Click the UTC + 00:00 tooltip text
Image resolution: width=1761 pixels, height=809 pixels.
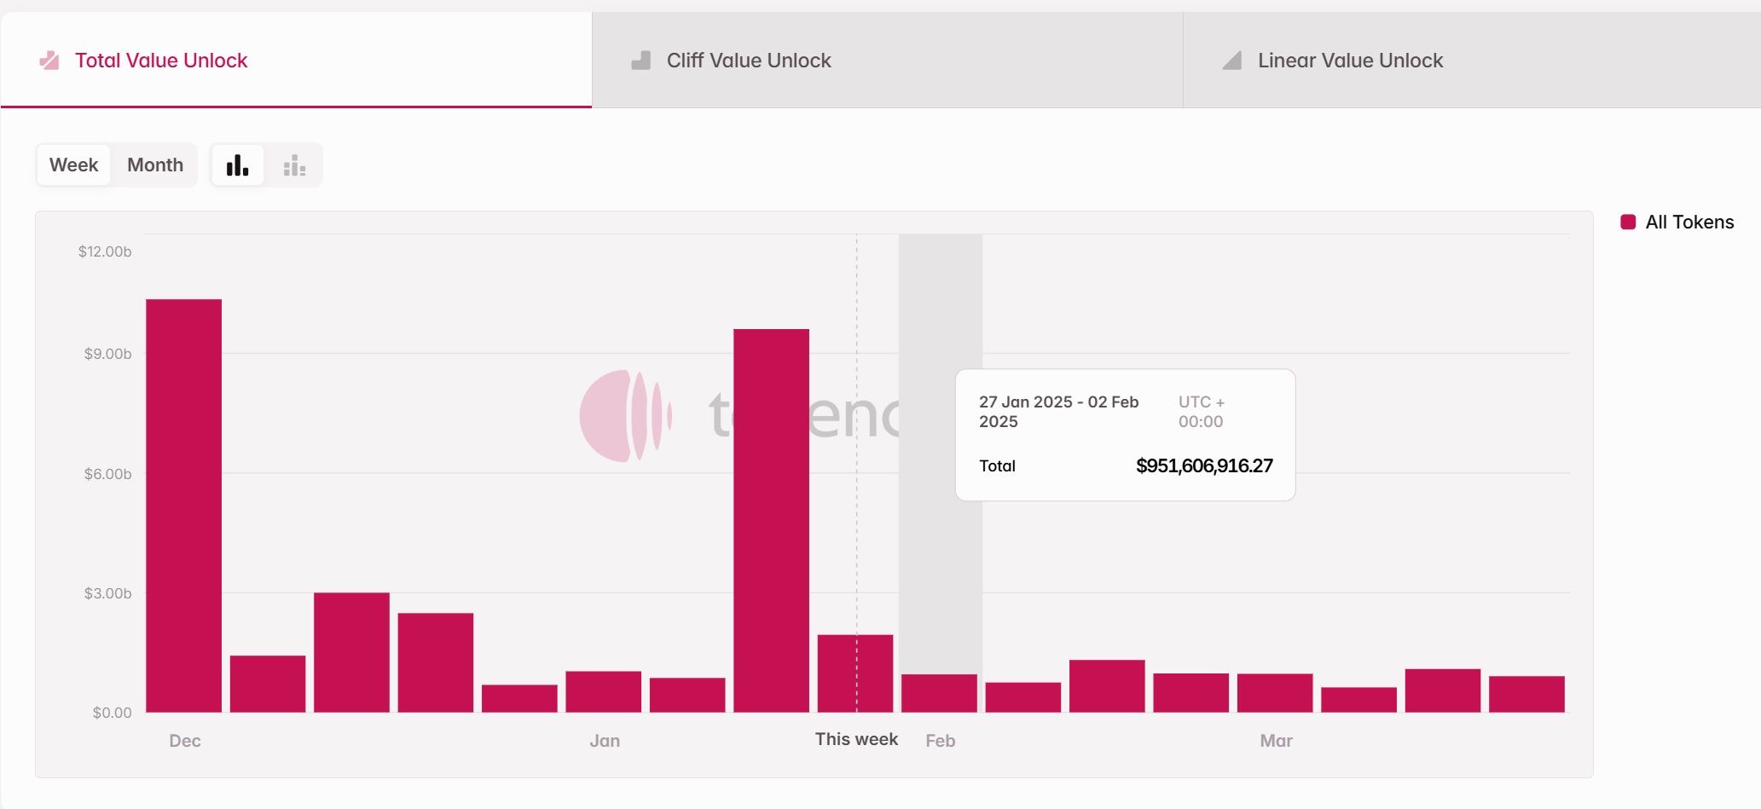(1202, 411)
